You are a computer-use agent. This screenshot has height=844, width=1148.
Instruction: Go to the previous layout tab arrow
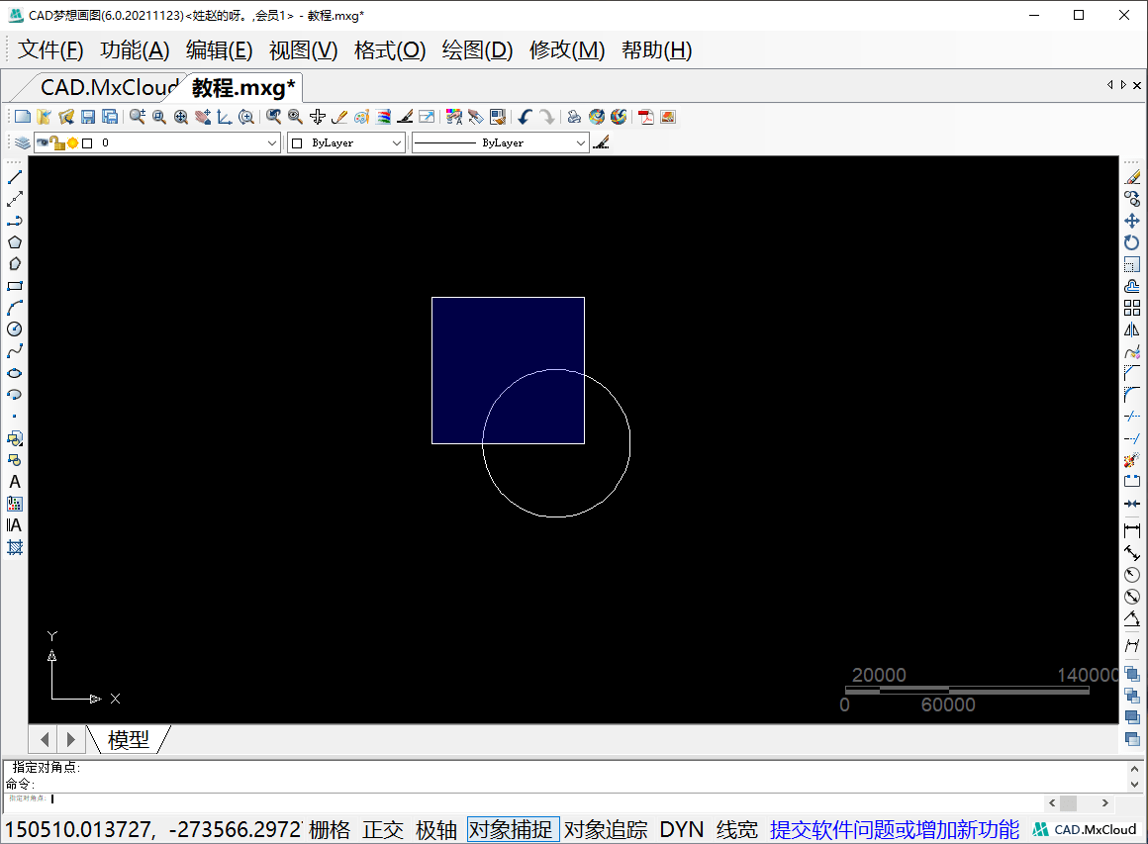44,739
